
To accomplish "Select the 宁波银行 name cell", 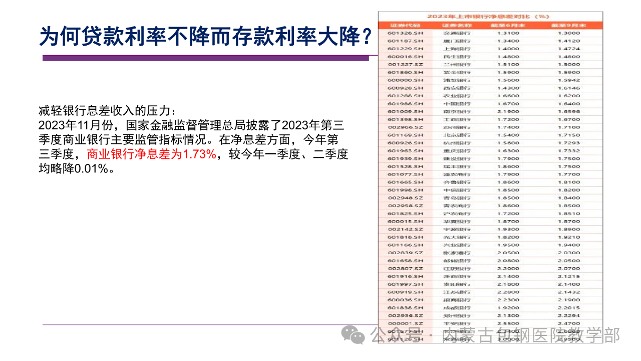I will point(457,229).
